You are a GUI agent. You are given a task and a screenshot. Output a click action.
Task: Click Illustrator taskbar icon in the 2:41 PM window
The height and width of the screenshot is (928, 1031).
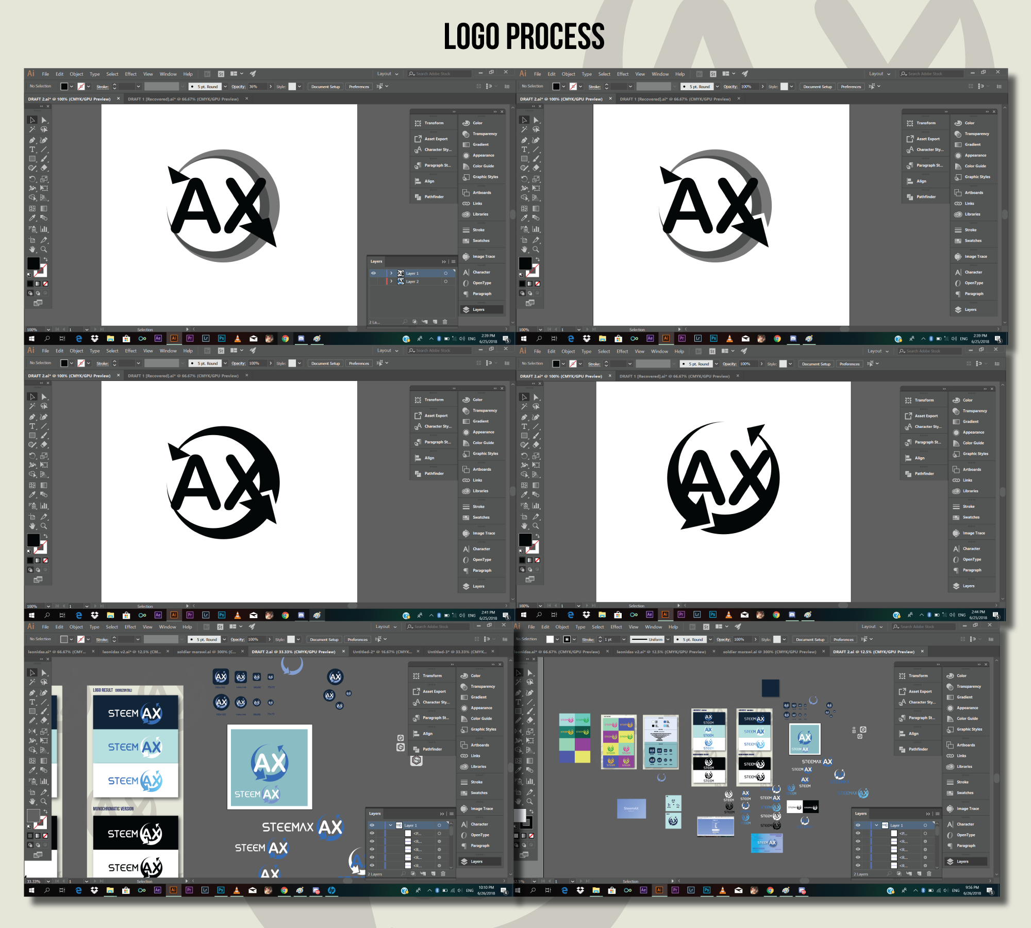click(174, 615)
